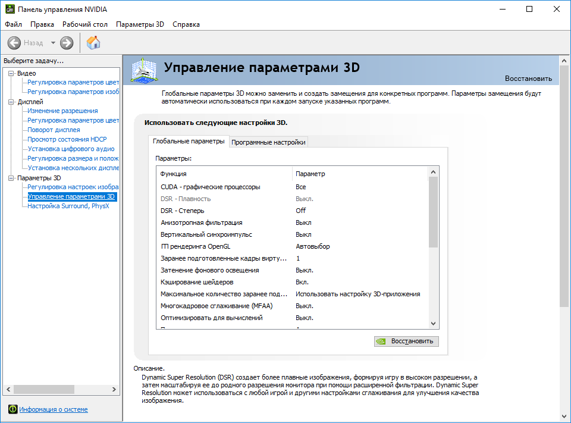The image size is (571, 423).
Task: Select Анизотропная фильтрация setting
Action: point(293,223)
